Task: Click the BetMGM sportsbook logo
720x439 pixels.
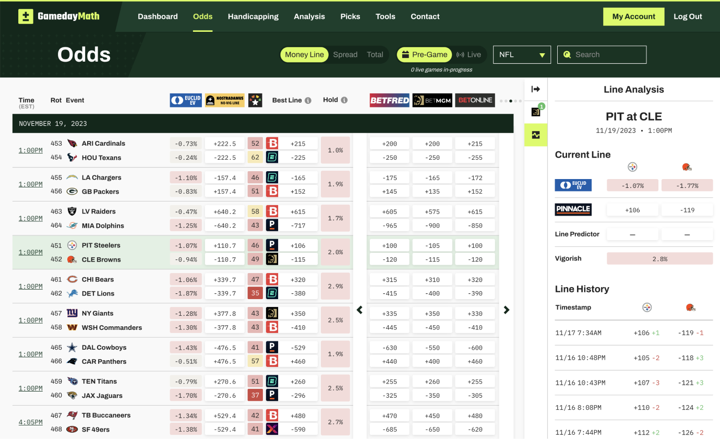Action: pos(432,100)
